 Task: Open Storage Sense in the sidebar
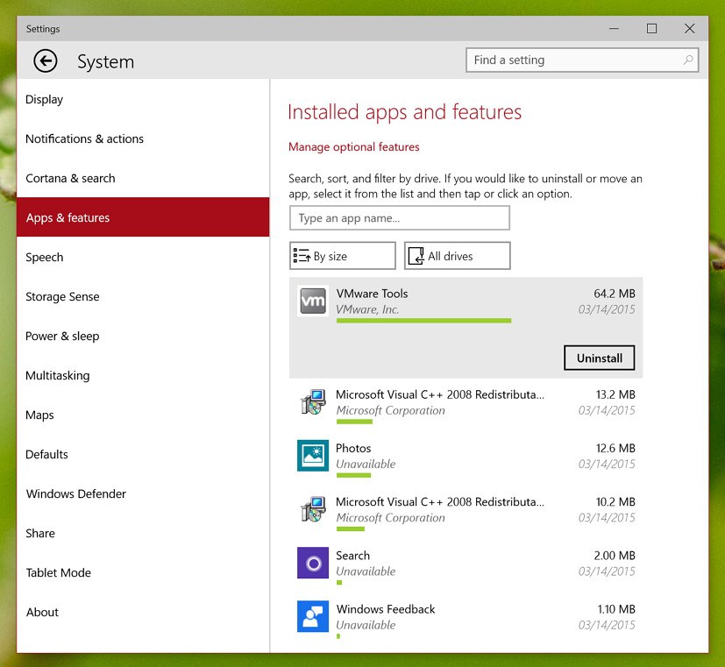(x=143, y=296)
